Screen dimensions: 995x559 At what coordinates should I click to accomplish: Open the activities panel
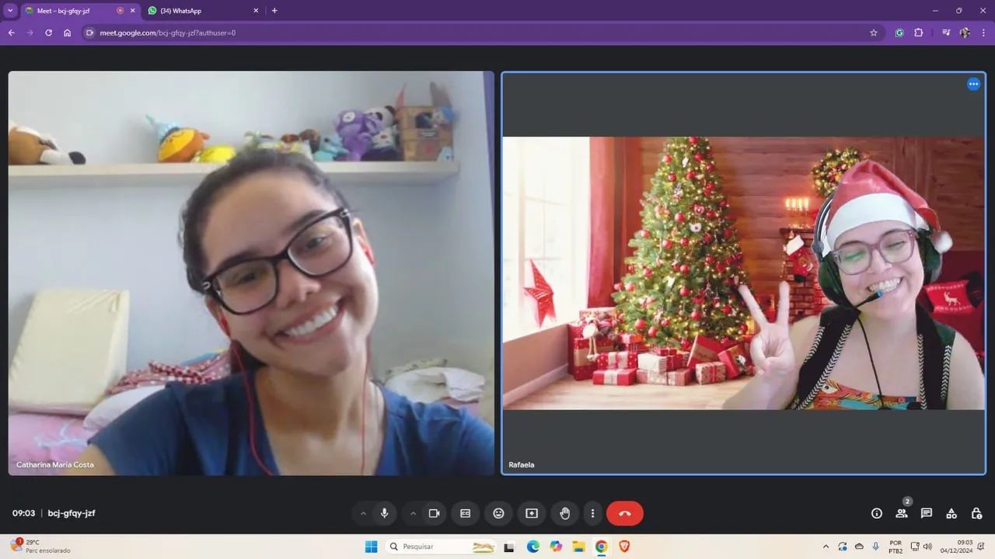951,513
